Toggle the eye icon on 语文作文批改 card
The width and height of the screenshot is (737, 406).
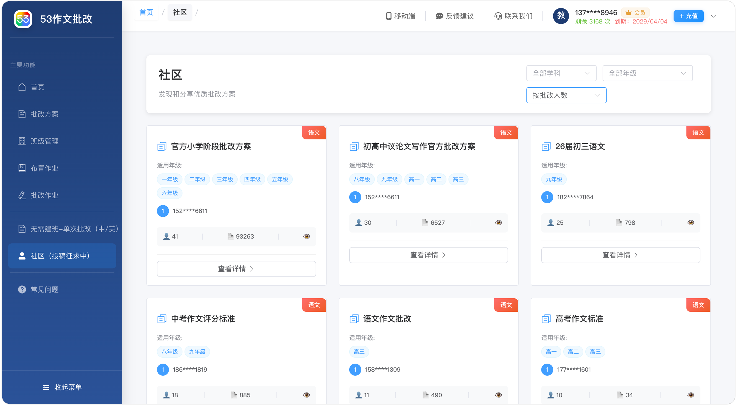pos(498,395)
